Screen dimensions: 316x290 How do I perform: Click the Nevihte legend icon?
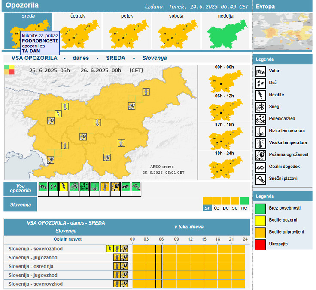[260, 96]
